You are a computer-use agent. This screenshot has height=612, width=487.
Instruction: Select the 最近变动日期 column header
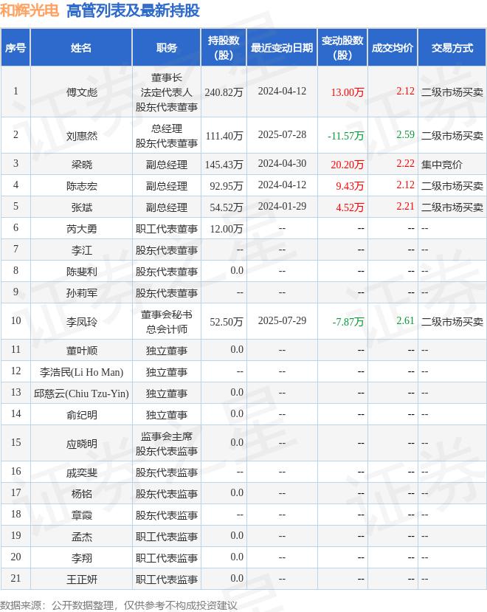pos(282,48)
